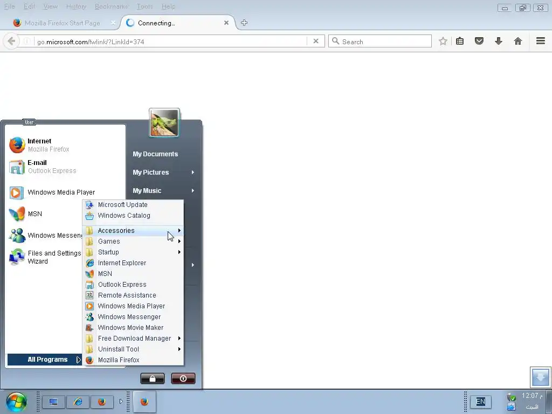The height and width of the screenshot is (414, 552).
Task: Launch Internet Mozilla Firefox from Start menu
Action: (x=65, y=144)
